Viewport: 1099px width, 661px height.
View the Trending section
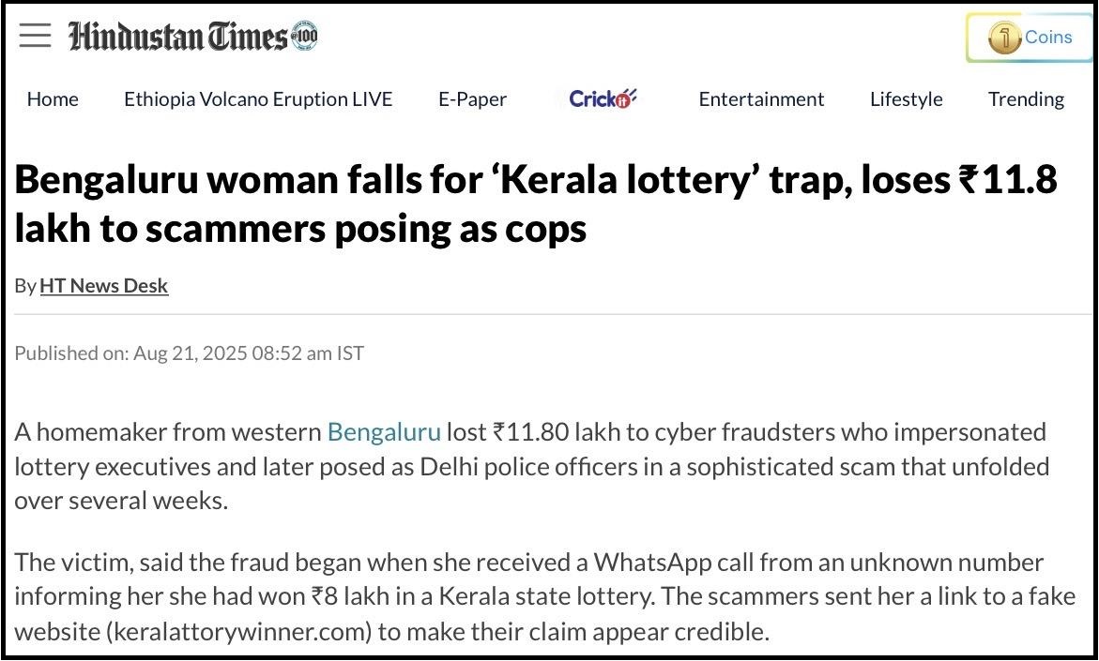(x=1026, y=99)
